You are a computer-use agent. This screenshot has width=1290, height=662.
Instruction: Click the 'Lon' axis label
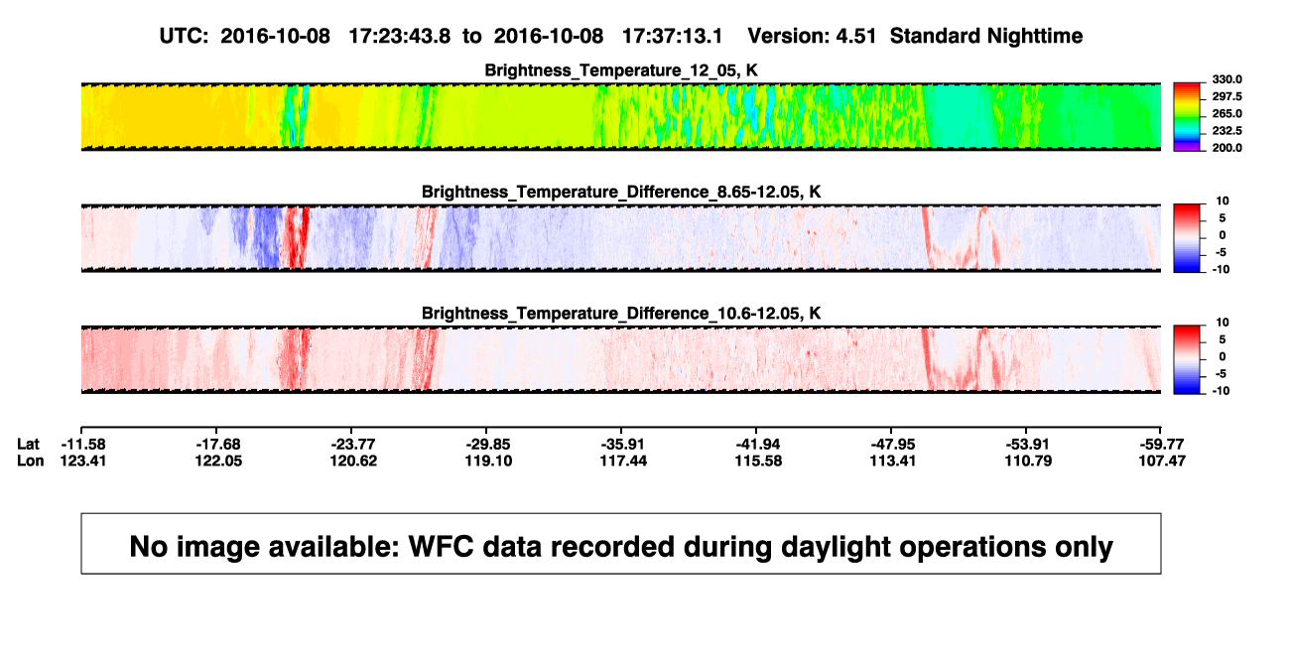(x=31, y=461)
